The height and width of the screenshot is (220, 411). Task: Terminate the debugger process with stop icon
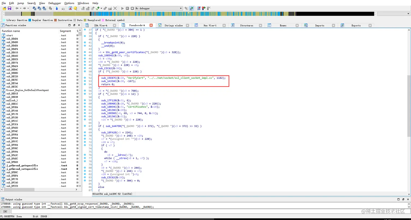tap(132, 8)
